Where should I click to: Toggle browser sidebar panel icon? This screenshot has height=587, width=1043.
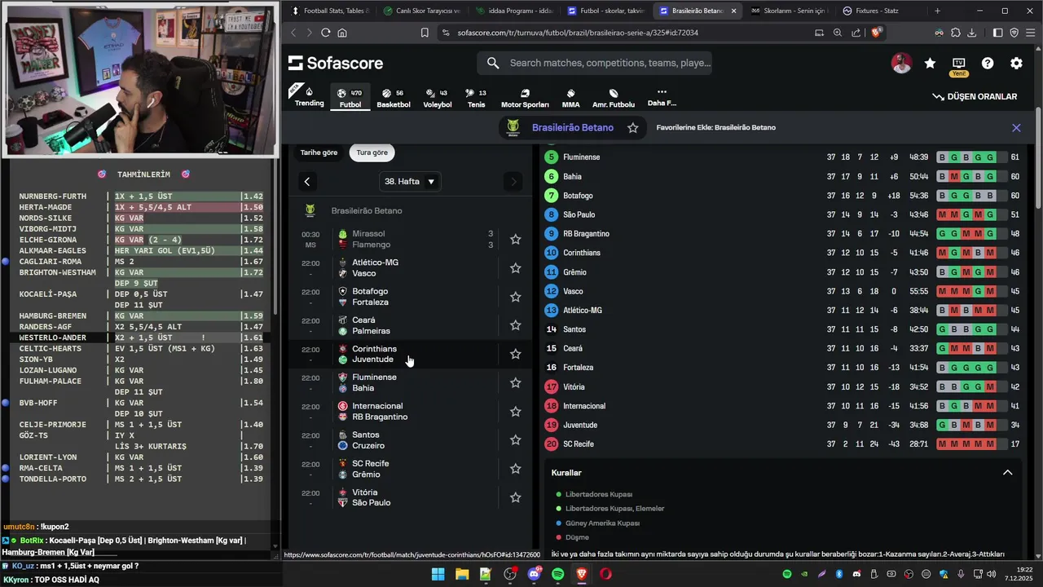click(997, 33)
